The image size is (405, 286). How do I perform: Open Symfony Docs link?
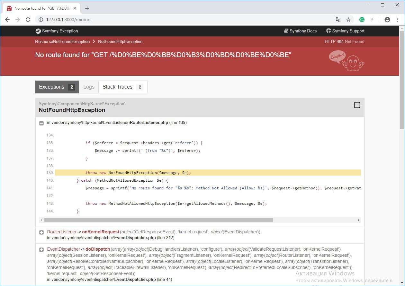point(300,31)
